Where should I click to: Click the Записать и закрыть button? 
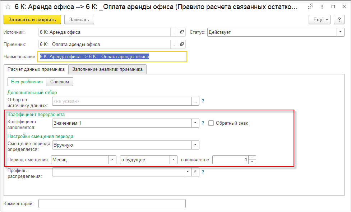pyautogui.click(x=32, y=19)
